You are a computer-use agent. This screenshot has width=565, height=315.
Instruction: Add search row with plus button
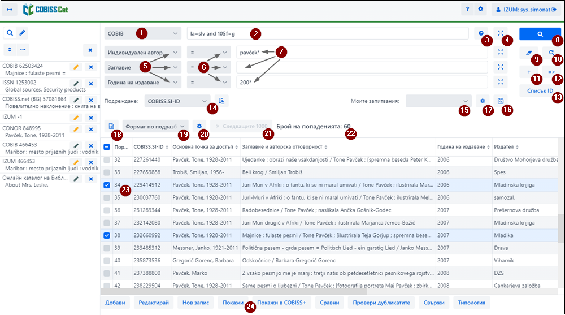(529, 72)
